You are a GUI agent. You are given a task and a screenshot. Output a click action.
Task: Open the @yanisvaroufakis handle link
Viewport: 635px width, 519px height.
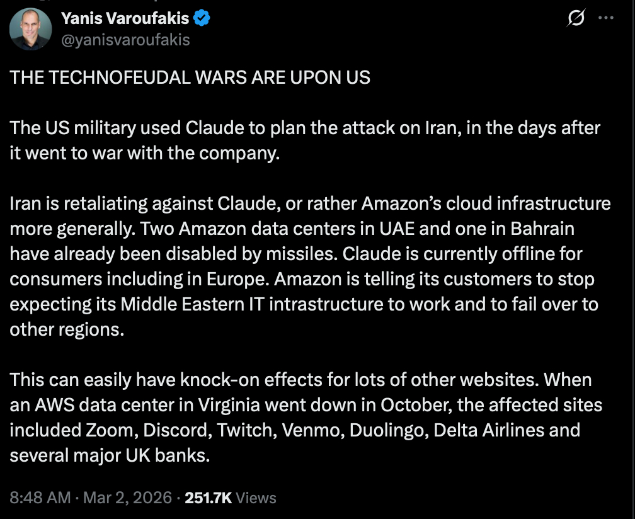pyautogui.click(x=125, y=40)
